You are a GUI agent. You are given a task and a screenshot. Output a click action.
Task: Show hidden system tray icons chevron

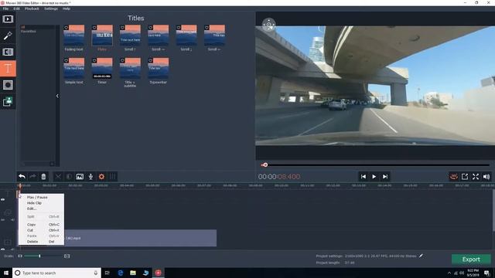tap(449, 273)
